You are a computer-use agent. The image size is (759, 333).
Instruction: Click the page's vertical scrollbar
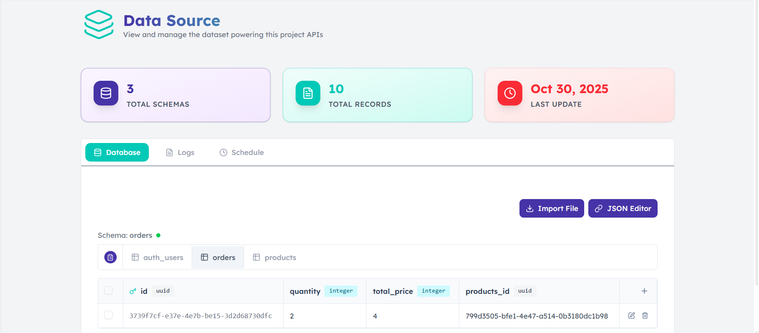[x=756, y=143]
